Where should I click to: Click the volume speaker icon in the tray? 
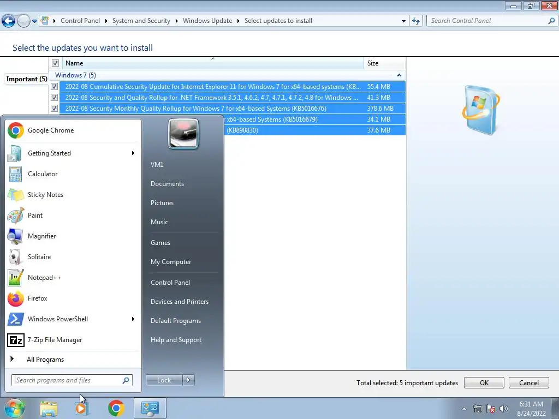click(x=504, y=409)
